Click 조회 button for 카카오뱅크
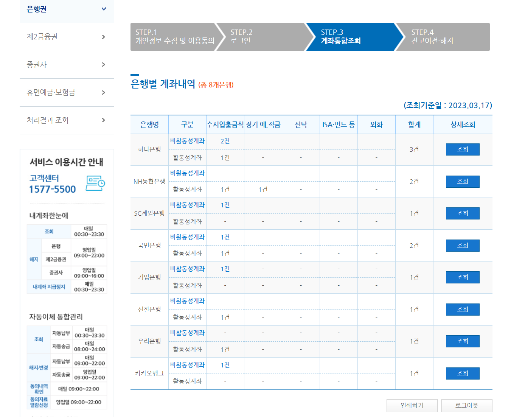This screenshot has height=417, width=525. [x=463, y=373]
